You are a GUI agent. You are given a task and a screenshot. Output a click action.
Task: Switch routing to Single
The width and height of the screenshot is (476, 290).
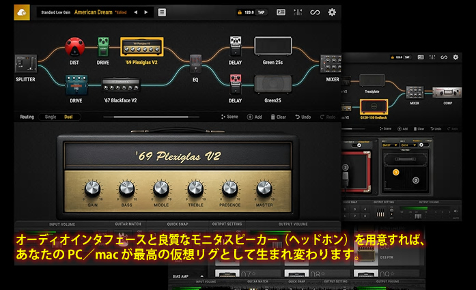51,117
